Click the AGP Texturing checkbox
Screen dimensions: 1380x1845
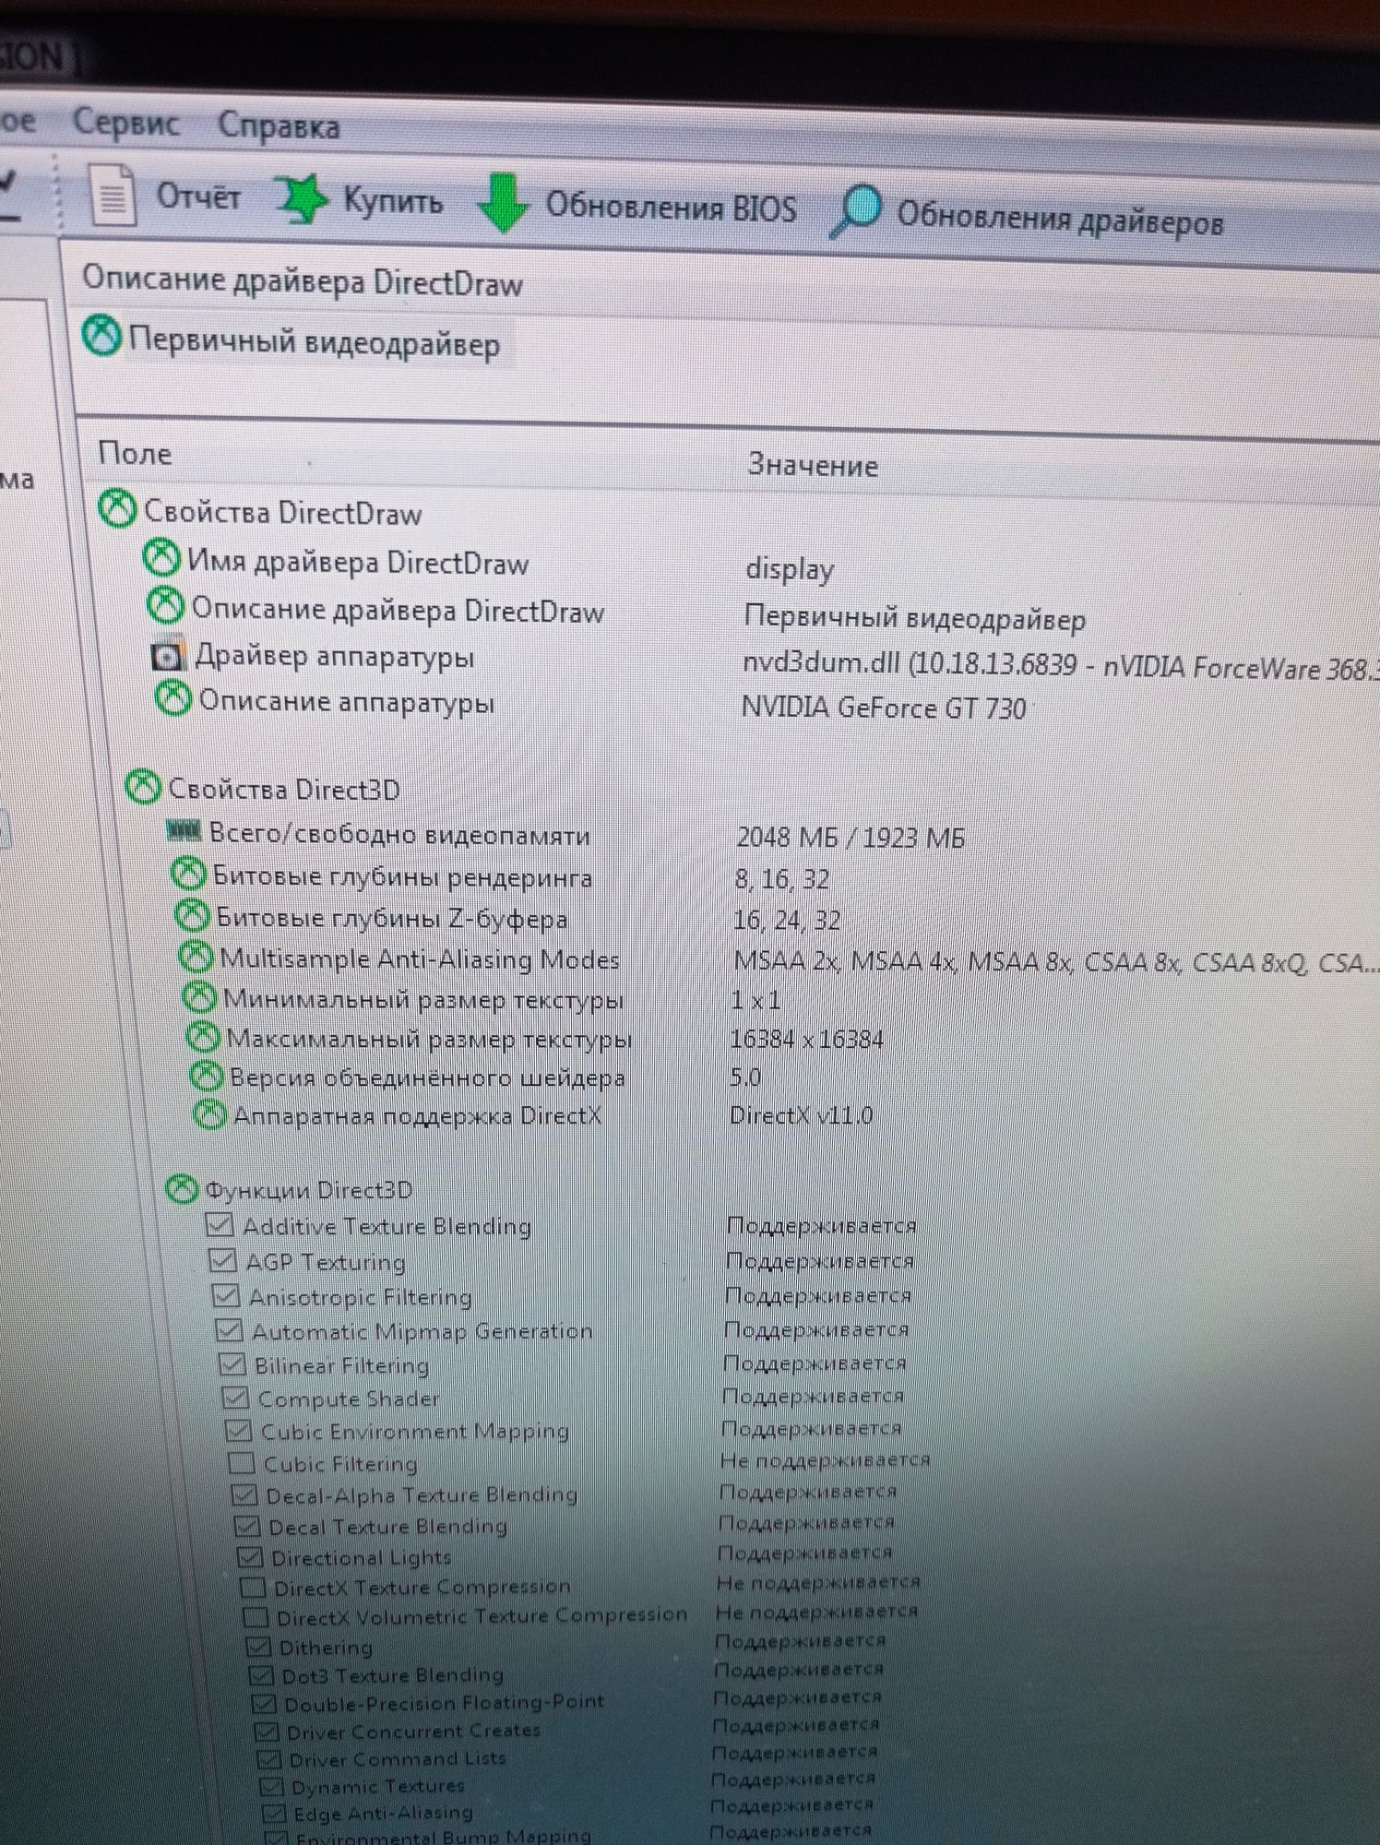click(x=222, y=1259)
